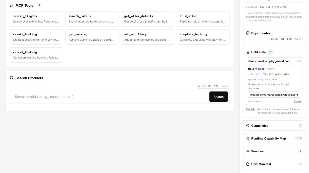Click the cart icon beside Held state

coord(248,52)
